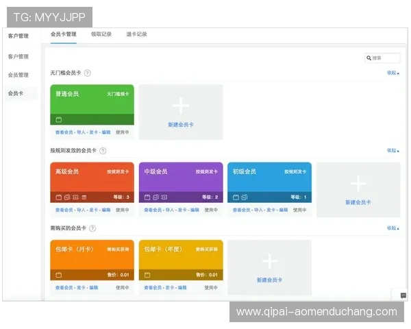411x329 pixels.
Task: Switch to the 会员卡管理 tab
Action: pyautogui.click(x=64, y=34)
